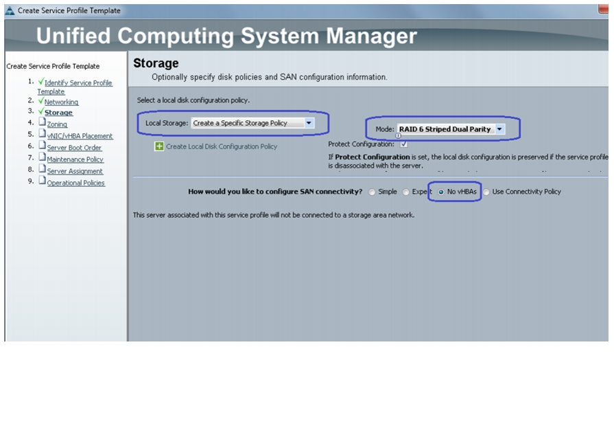Open the Maintenance Policy step
This screenshot has height=426, width=614.
(75, 159)
